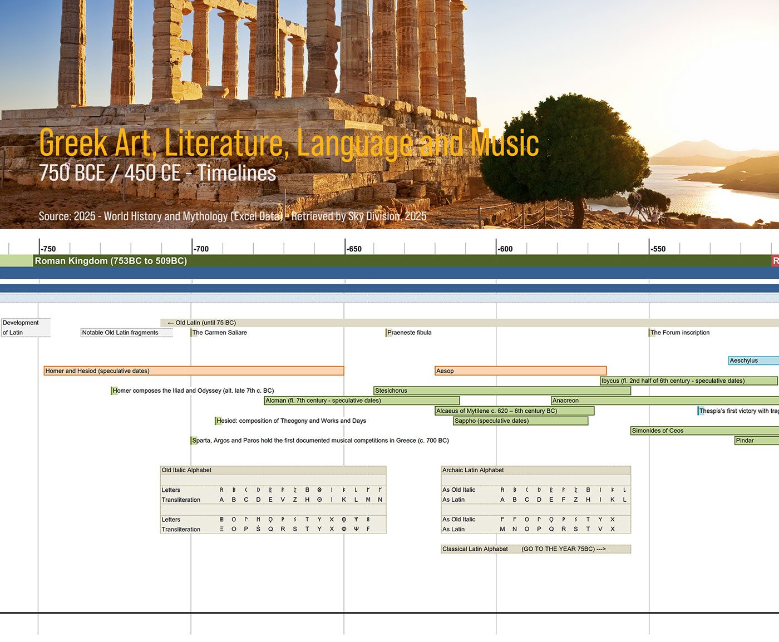
Task: Click the -700 year marker on the ruler
Action: pos(201,249)
